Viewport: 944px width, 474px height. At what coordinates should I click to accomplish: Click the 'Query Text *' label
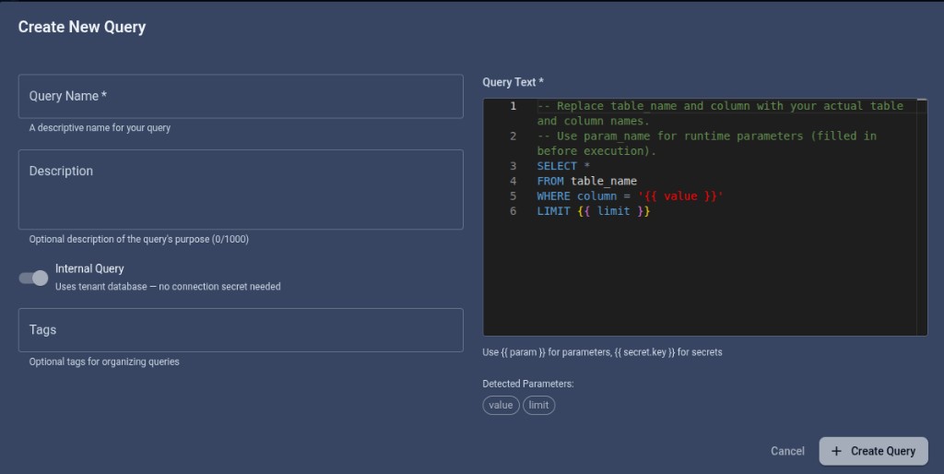point(513,82)
